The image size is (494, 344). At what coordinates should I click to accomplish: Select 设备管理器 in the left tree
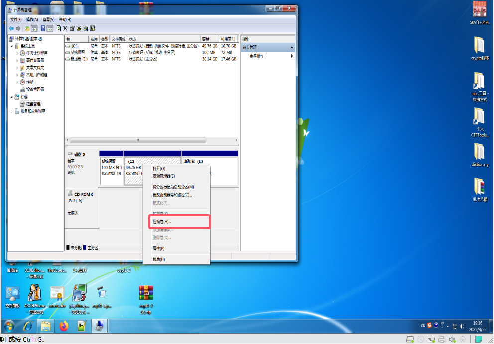coord(35,89)
